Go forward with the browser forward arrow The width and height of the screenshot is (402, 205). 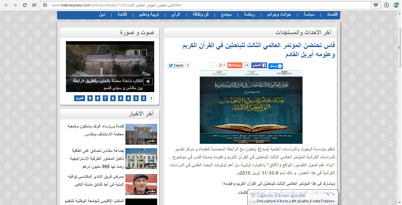[x=15, y=5]
